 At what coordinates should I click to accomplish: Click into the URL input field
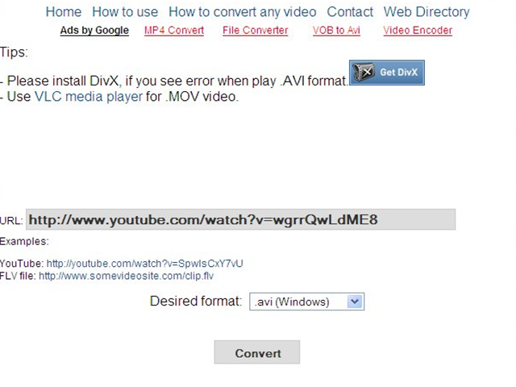(x=240, y=219)
